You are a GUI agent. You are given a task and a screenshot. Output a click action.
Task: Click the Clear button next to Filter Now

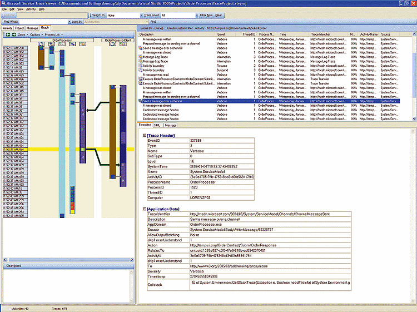[x=219, y=16]
